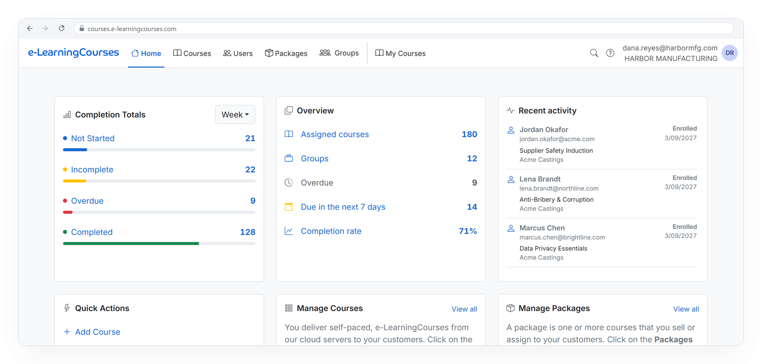Click the browser forward arrow
762x364 pixels.
45,29
